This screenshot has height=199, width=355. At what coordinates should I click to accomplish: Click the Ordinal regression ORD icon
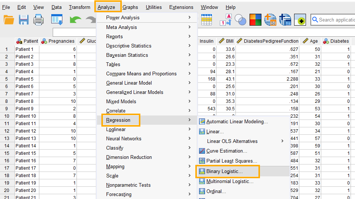click(x=202, y=191)
